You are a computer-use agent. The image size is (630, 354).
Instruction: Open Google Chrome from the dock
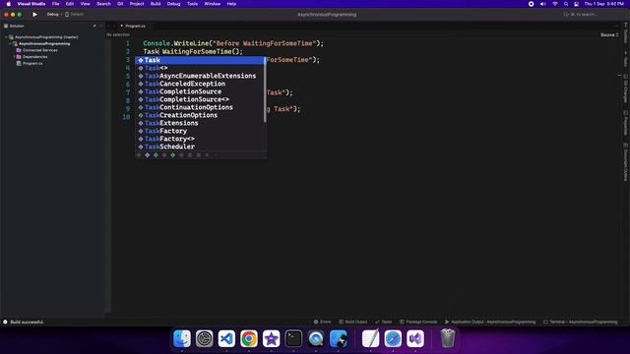tap(249, 338)
